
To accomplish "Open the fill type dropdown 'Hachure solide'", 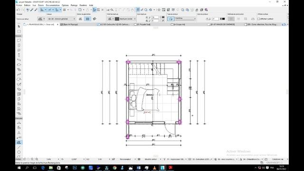I will coord(125,19).
